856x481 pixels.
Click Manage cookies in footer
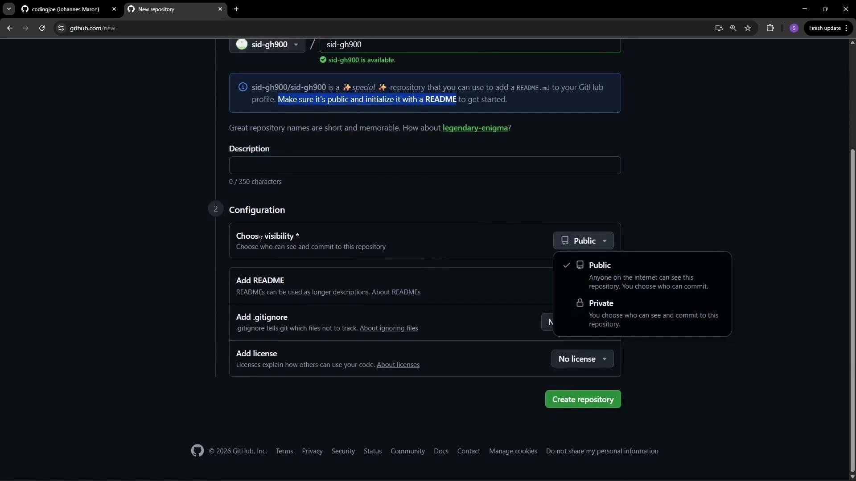(x=513, y=451)
